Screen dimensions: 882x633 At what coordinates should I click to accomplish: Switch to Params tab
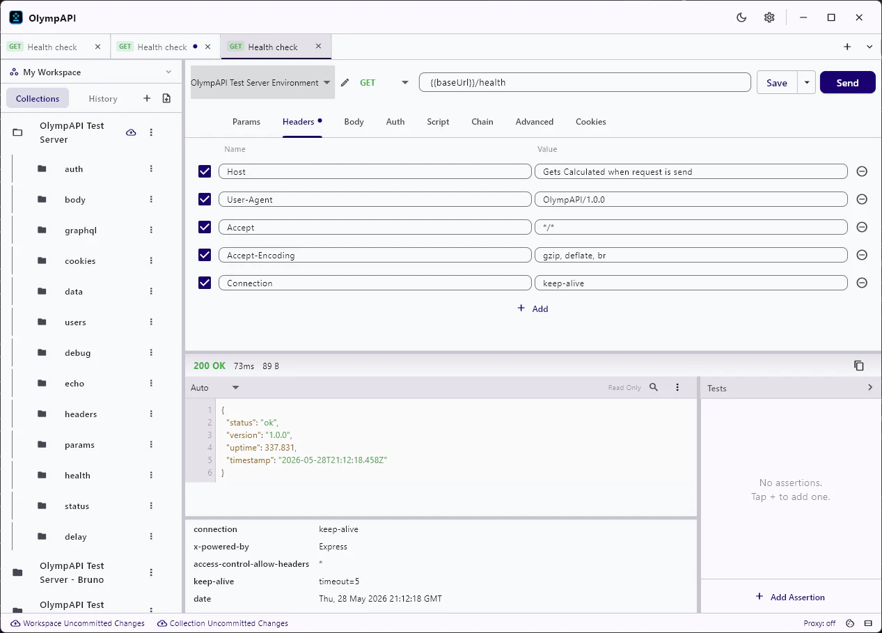(246, 121)
